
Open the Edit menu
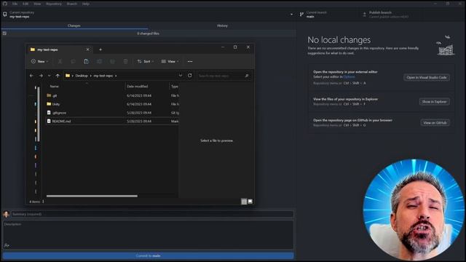pyautogui.click(x=25, y=4)
